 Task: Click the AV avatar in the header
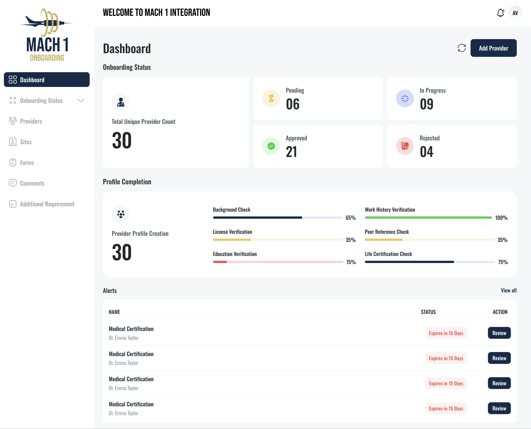pos(515,13)
